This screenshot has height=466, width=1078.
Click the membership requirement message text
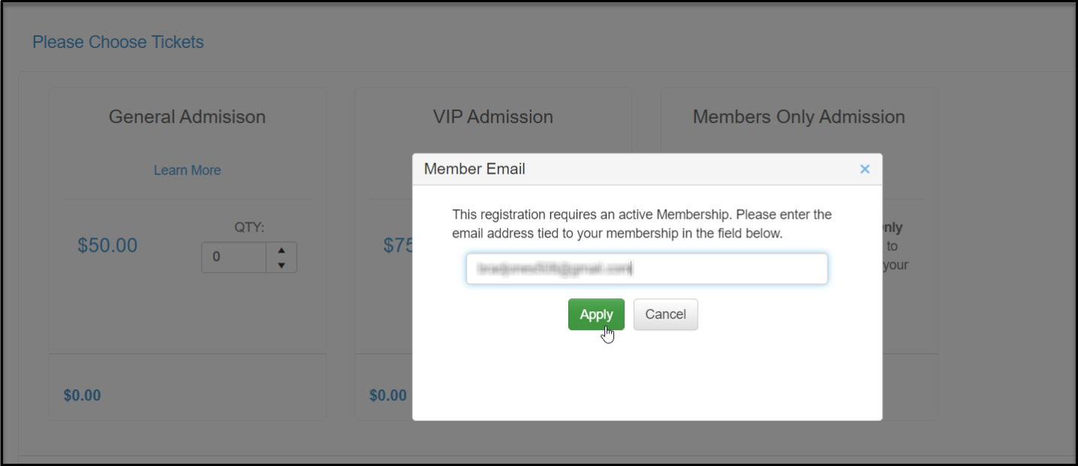[x=642, y=224]
